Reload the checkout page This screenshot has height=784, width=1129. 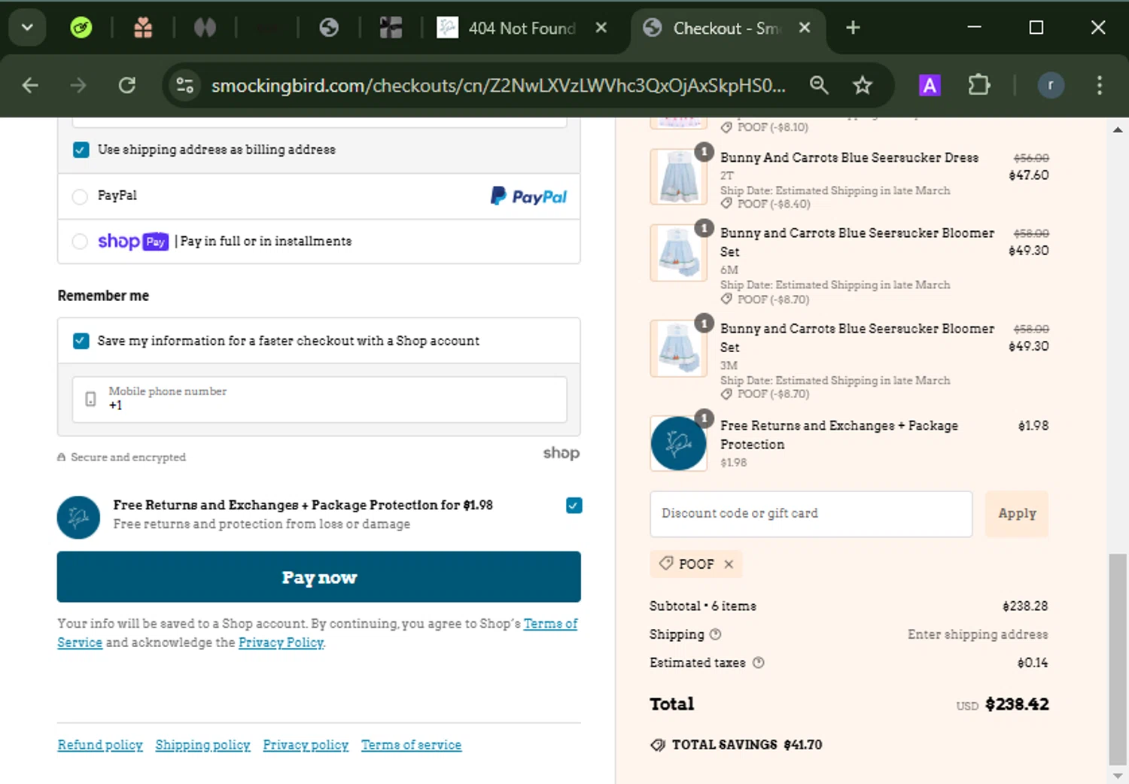tap(127, 85)
